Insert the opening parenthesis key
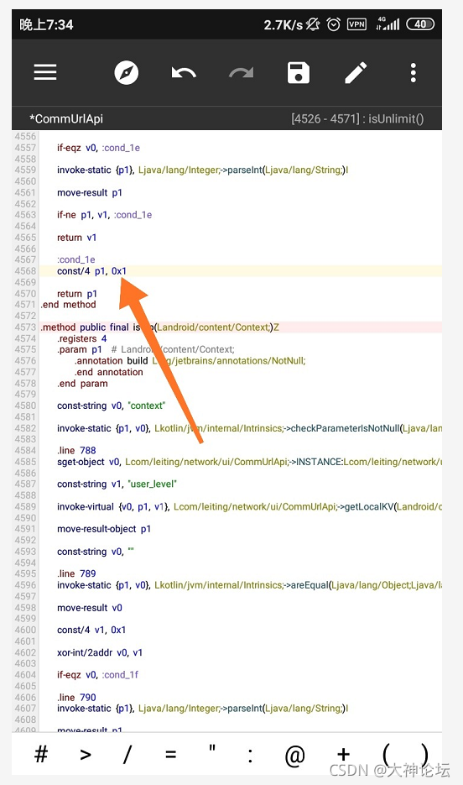463x785 pixels. pos(386,755)
